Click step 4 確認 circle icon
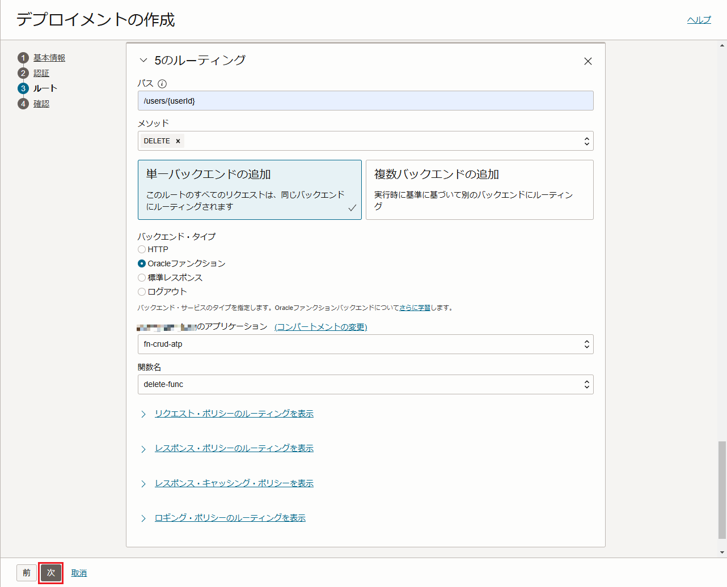Image resolution: width=727 pixels, height=587 pixels. pyautogui.click(x=23, y=104)
